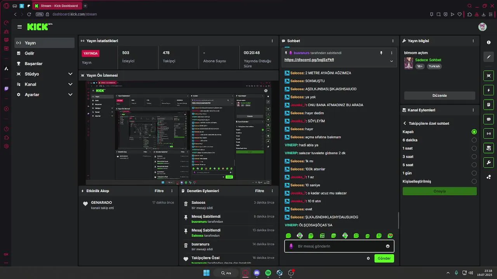This screenshot has width=497, height=279.
Task: Insert the heart-eyes emote at row end
Action: pos(390,236)
